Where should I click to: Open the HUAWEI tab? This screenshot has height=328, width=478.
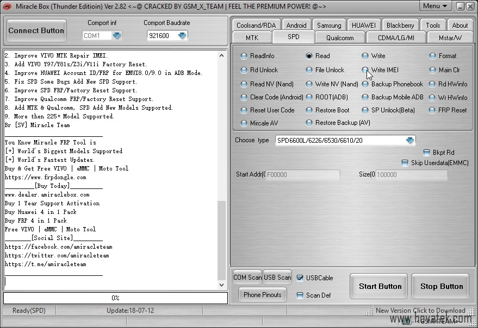tap(363, 26)
